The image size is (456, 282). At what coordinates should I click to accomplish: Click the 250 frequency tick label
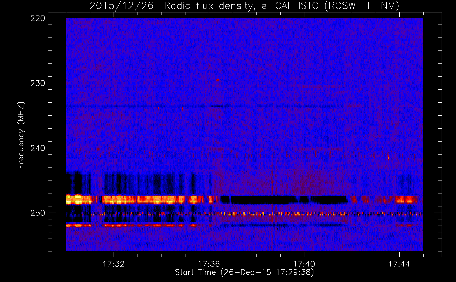(x=38, y=213)
